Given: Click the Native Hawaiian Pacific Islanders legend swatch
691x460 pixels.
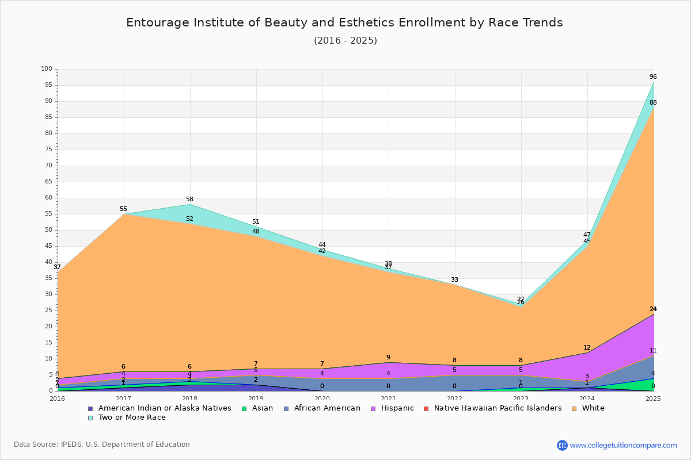Looking at the screenshot, I should [426, 408].
